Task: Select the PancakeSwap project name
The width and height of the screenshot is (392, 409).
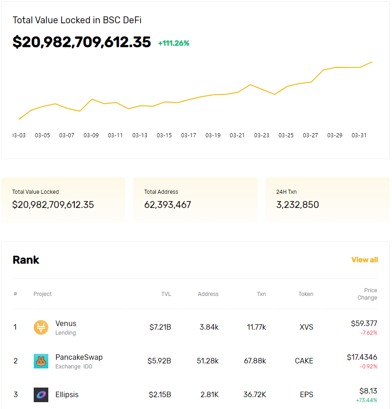Action: (79, 357)
